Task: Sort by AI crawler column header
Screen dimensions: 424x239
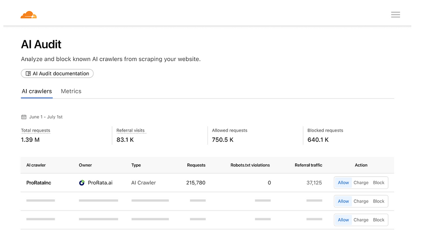Action: [36, 165]
